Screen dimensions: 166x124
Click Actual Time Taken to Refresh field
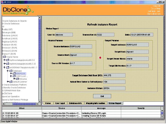coord(114,82)
